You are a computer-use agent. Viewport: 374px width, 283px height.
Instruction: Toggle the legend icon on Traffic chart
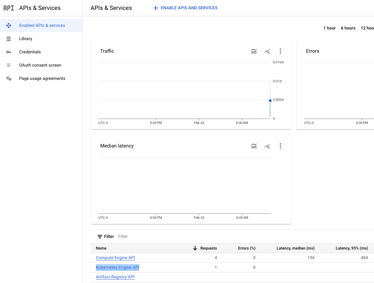coord(254,51)
